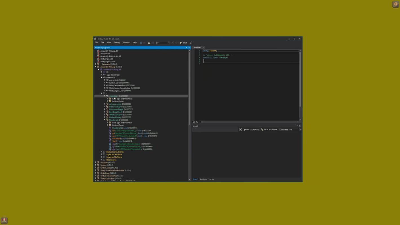400x225 pixels.
Task: Click the PE node icon
Action: pyautogui.click(x=104, y=72)
